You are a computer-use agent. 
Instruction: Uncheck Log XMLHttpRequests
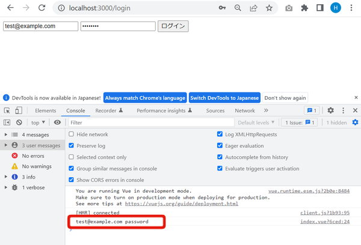tap(220, 134)
